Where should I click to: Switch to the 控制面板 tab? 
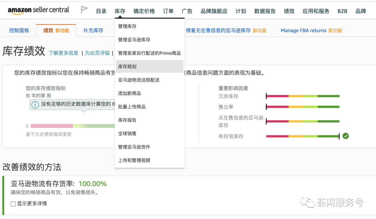[x=19, y=30]
